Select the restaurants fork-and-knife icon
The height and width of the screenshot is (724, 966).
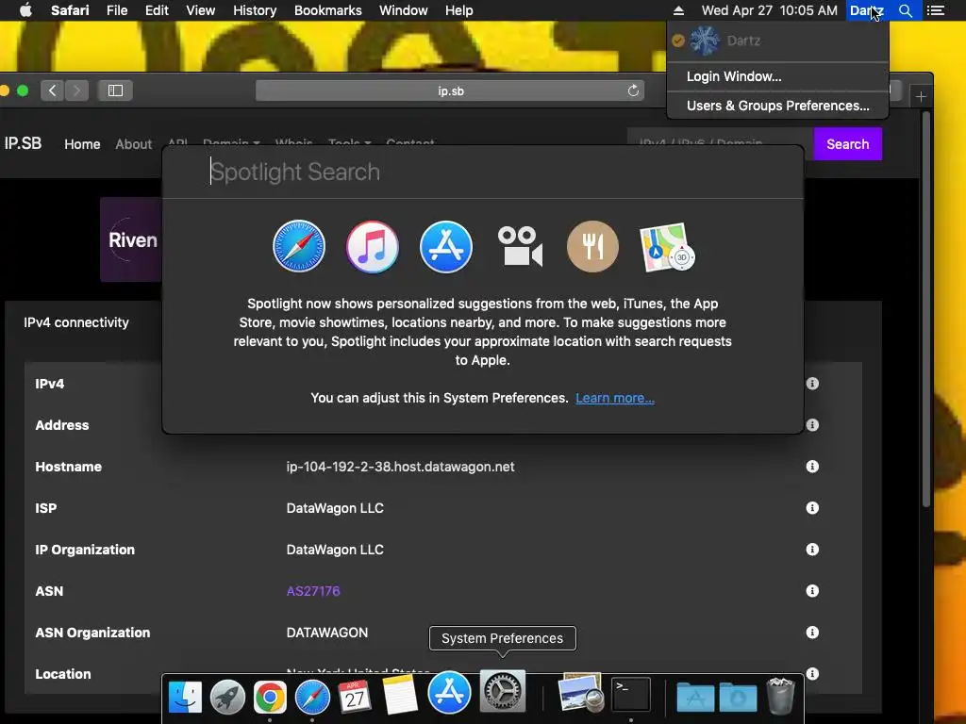[x=592, y=246]
